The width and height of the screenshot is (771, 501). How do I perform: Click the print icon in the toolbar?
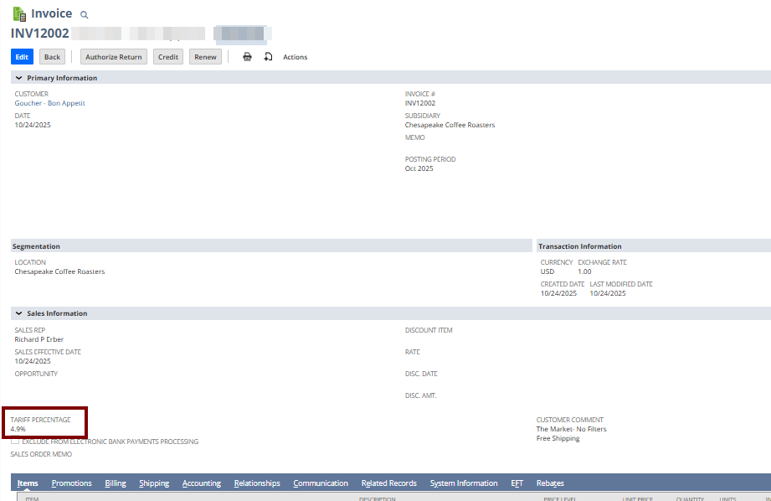click(247, 57)
